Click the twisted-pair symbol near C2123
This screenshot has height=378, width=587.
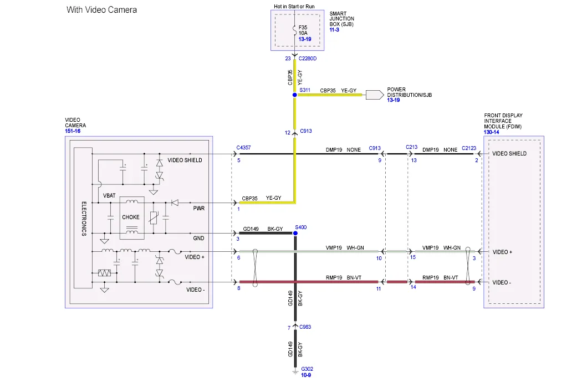coord(468,266)
